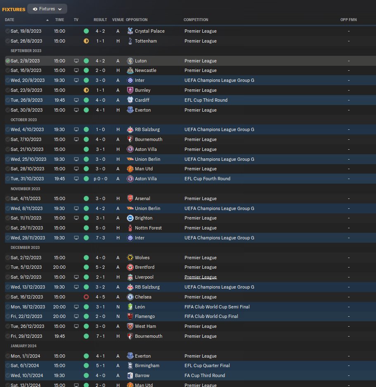The width and height of the screenshot is (376, 387).
Task: Select the FIFA Club World Cup Semi Final competition
Action: pos(217,307)
